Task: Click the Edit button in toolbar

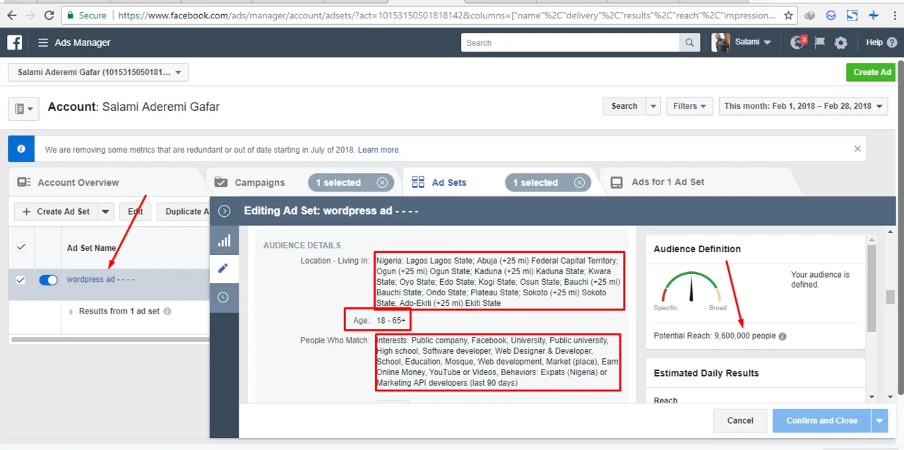Action: (135, 211)
